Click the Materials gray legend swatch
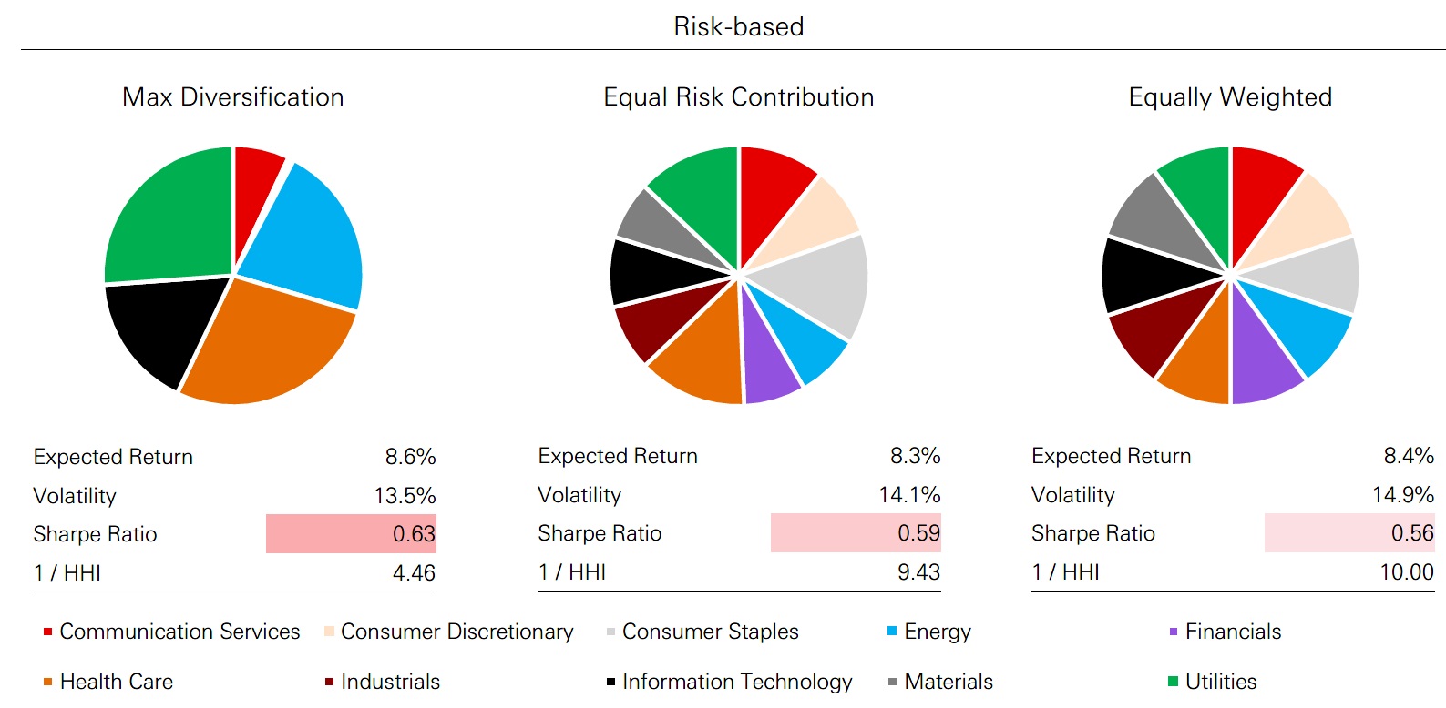The image size is (1446, 708). click(892, 682)
